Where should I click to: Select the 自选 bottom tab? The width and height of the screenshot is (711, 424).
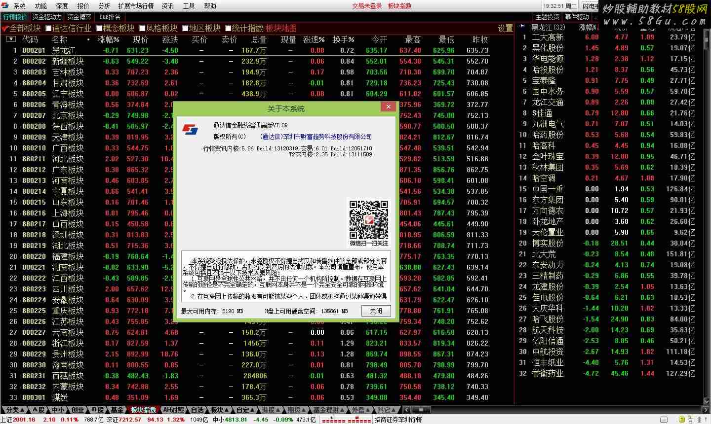197,410
